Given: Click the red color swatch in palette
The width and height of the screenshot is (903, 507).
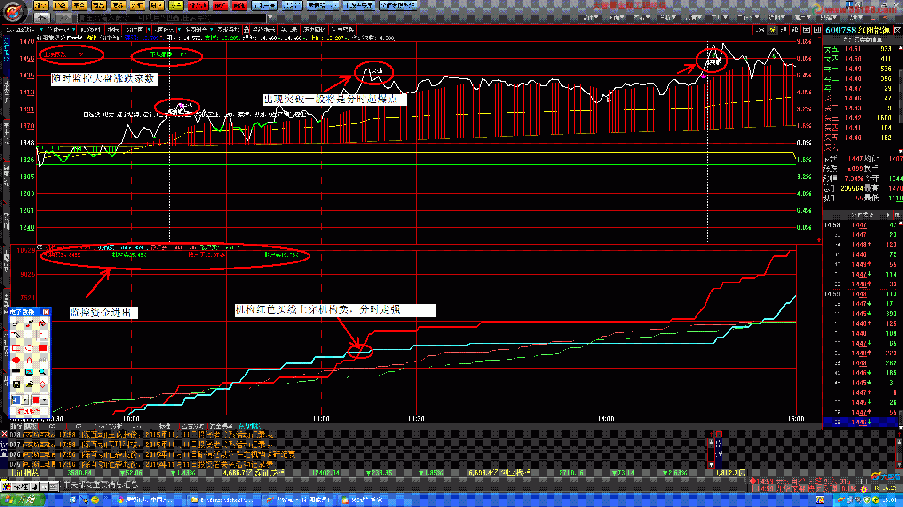Looking at the screenshot, I should click(x=36, y=399).
